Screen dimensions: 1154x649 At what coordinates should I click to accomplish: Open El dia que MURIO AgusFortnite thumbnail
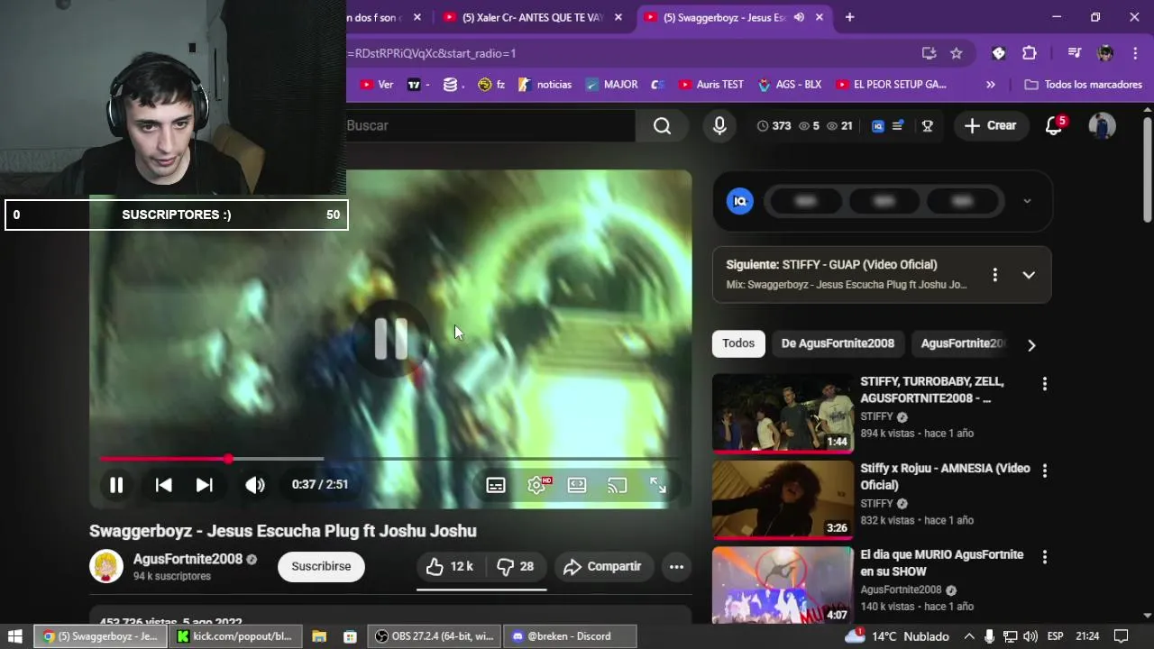coord(783,585)
